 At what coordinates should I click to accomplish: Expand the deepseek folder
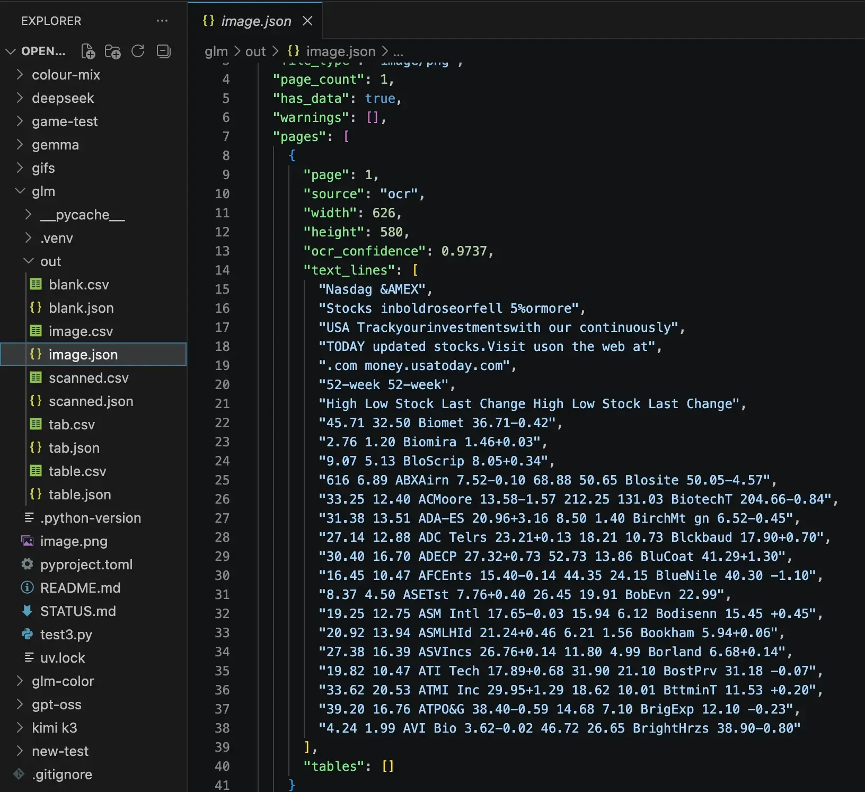pos(20,98)
